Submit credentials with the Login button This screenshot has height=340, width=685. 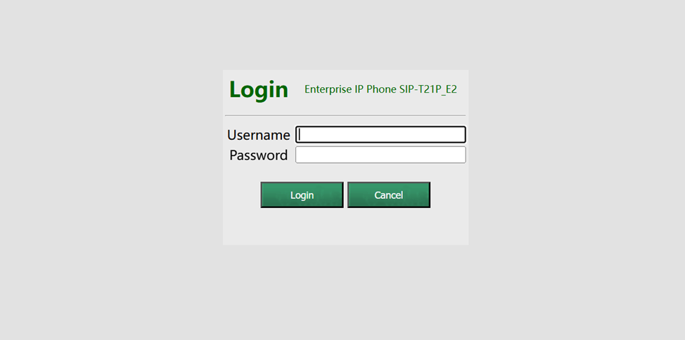[302, 195]
